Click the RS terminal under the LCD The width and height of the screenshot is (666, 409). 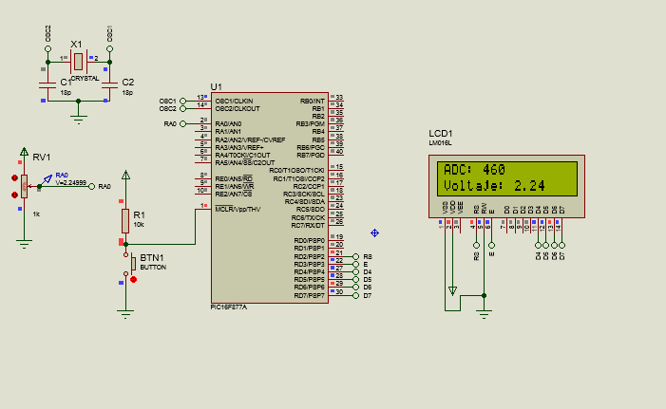click(476, 245)
